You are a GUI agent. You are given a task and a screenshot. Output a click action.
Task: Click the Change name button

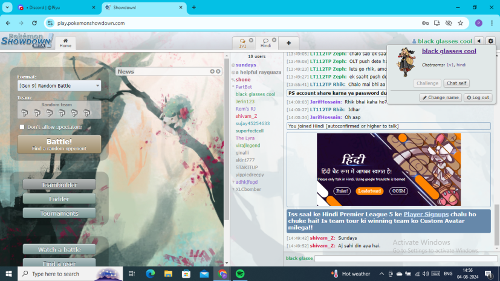(440, 97)
